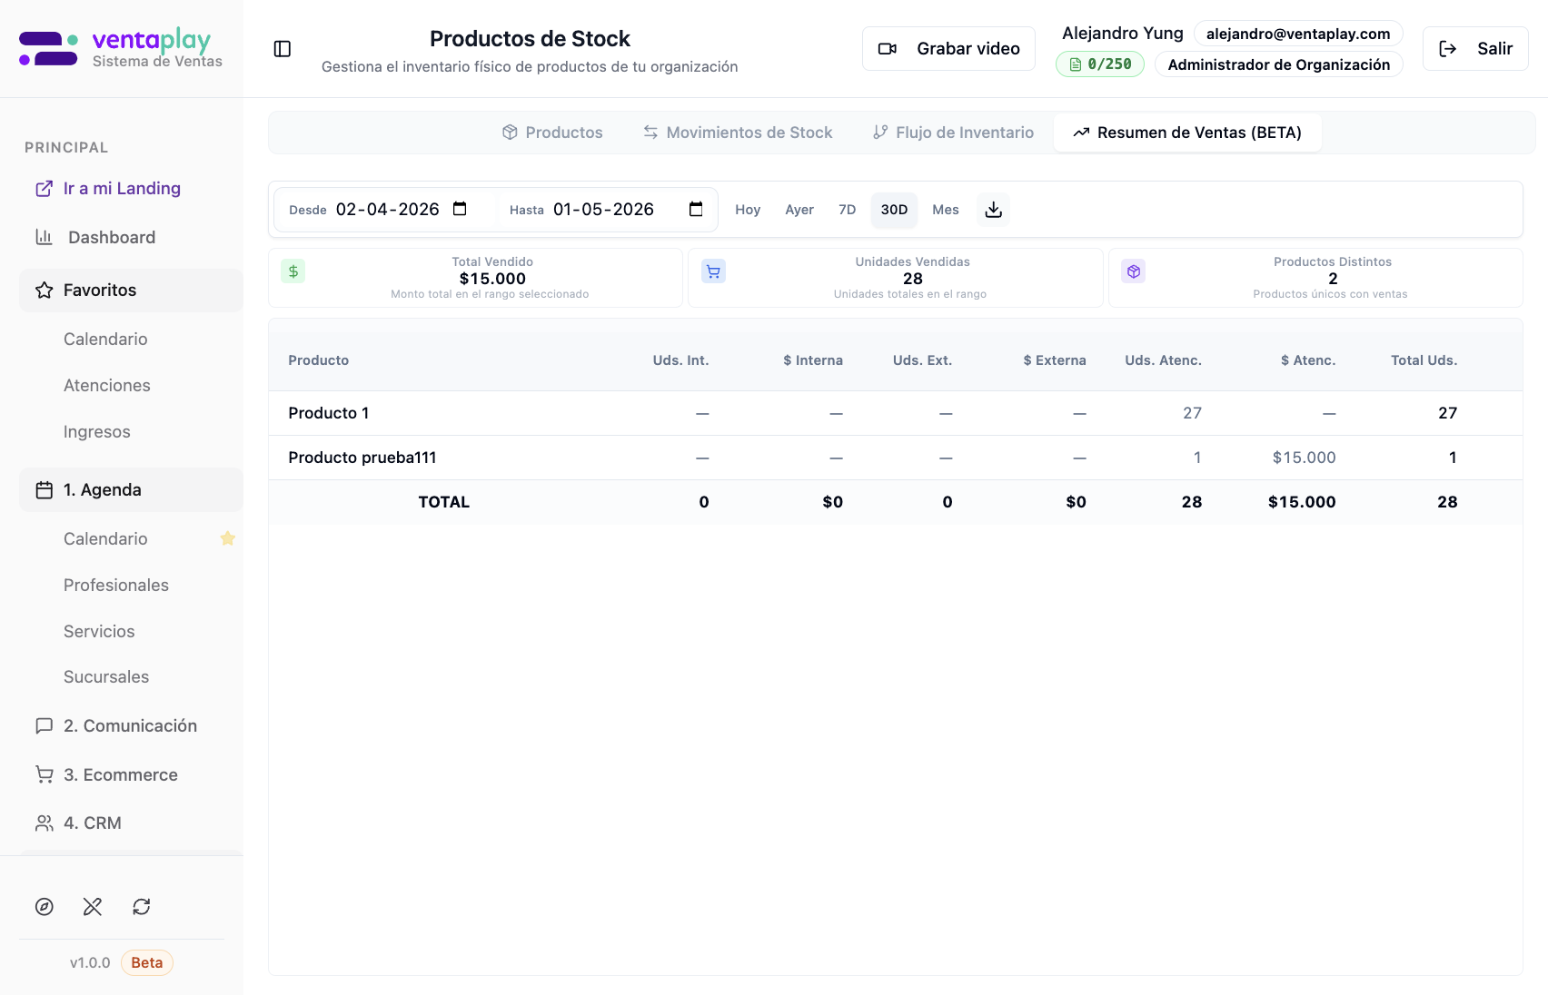
Task: Open the Hasta date calendar picker icon
Action: pos(696,209)
